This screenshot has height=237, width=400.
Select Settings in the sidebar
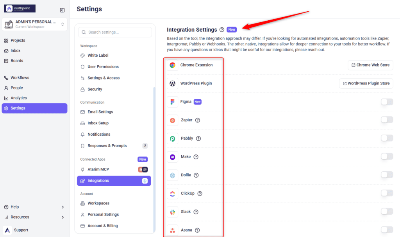pyautogui.click(x=34, y=108)
